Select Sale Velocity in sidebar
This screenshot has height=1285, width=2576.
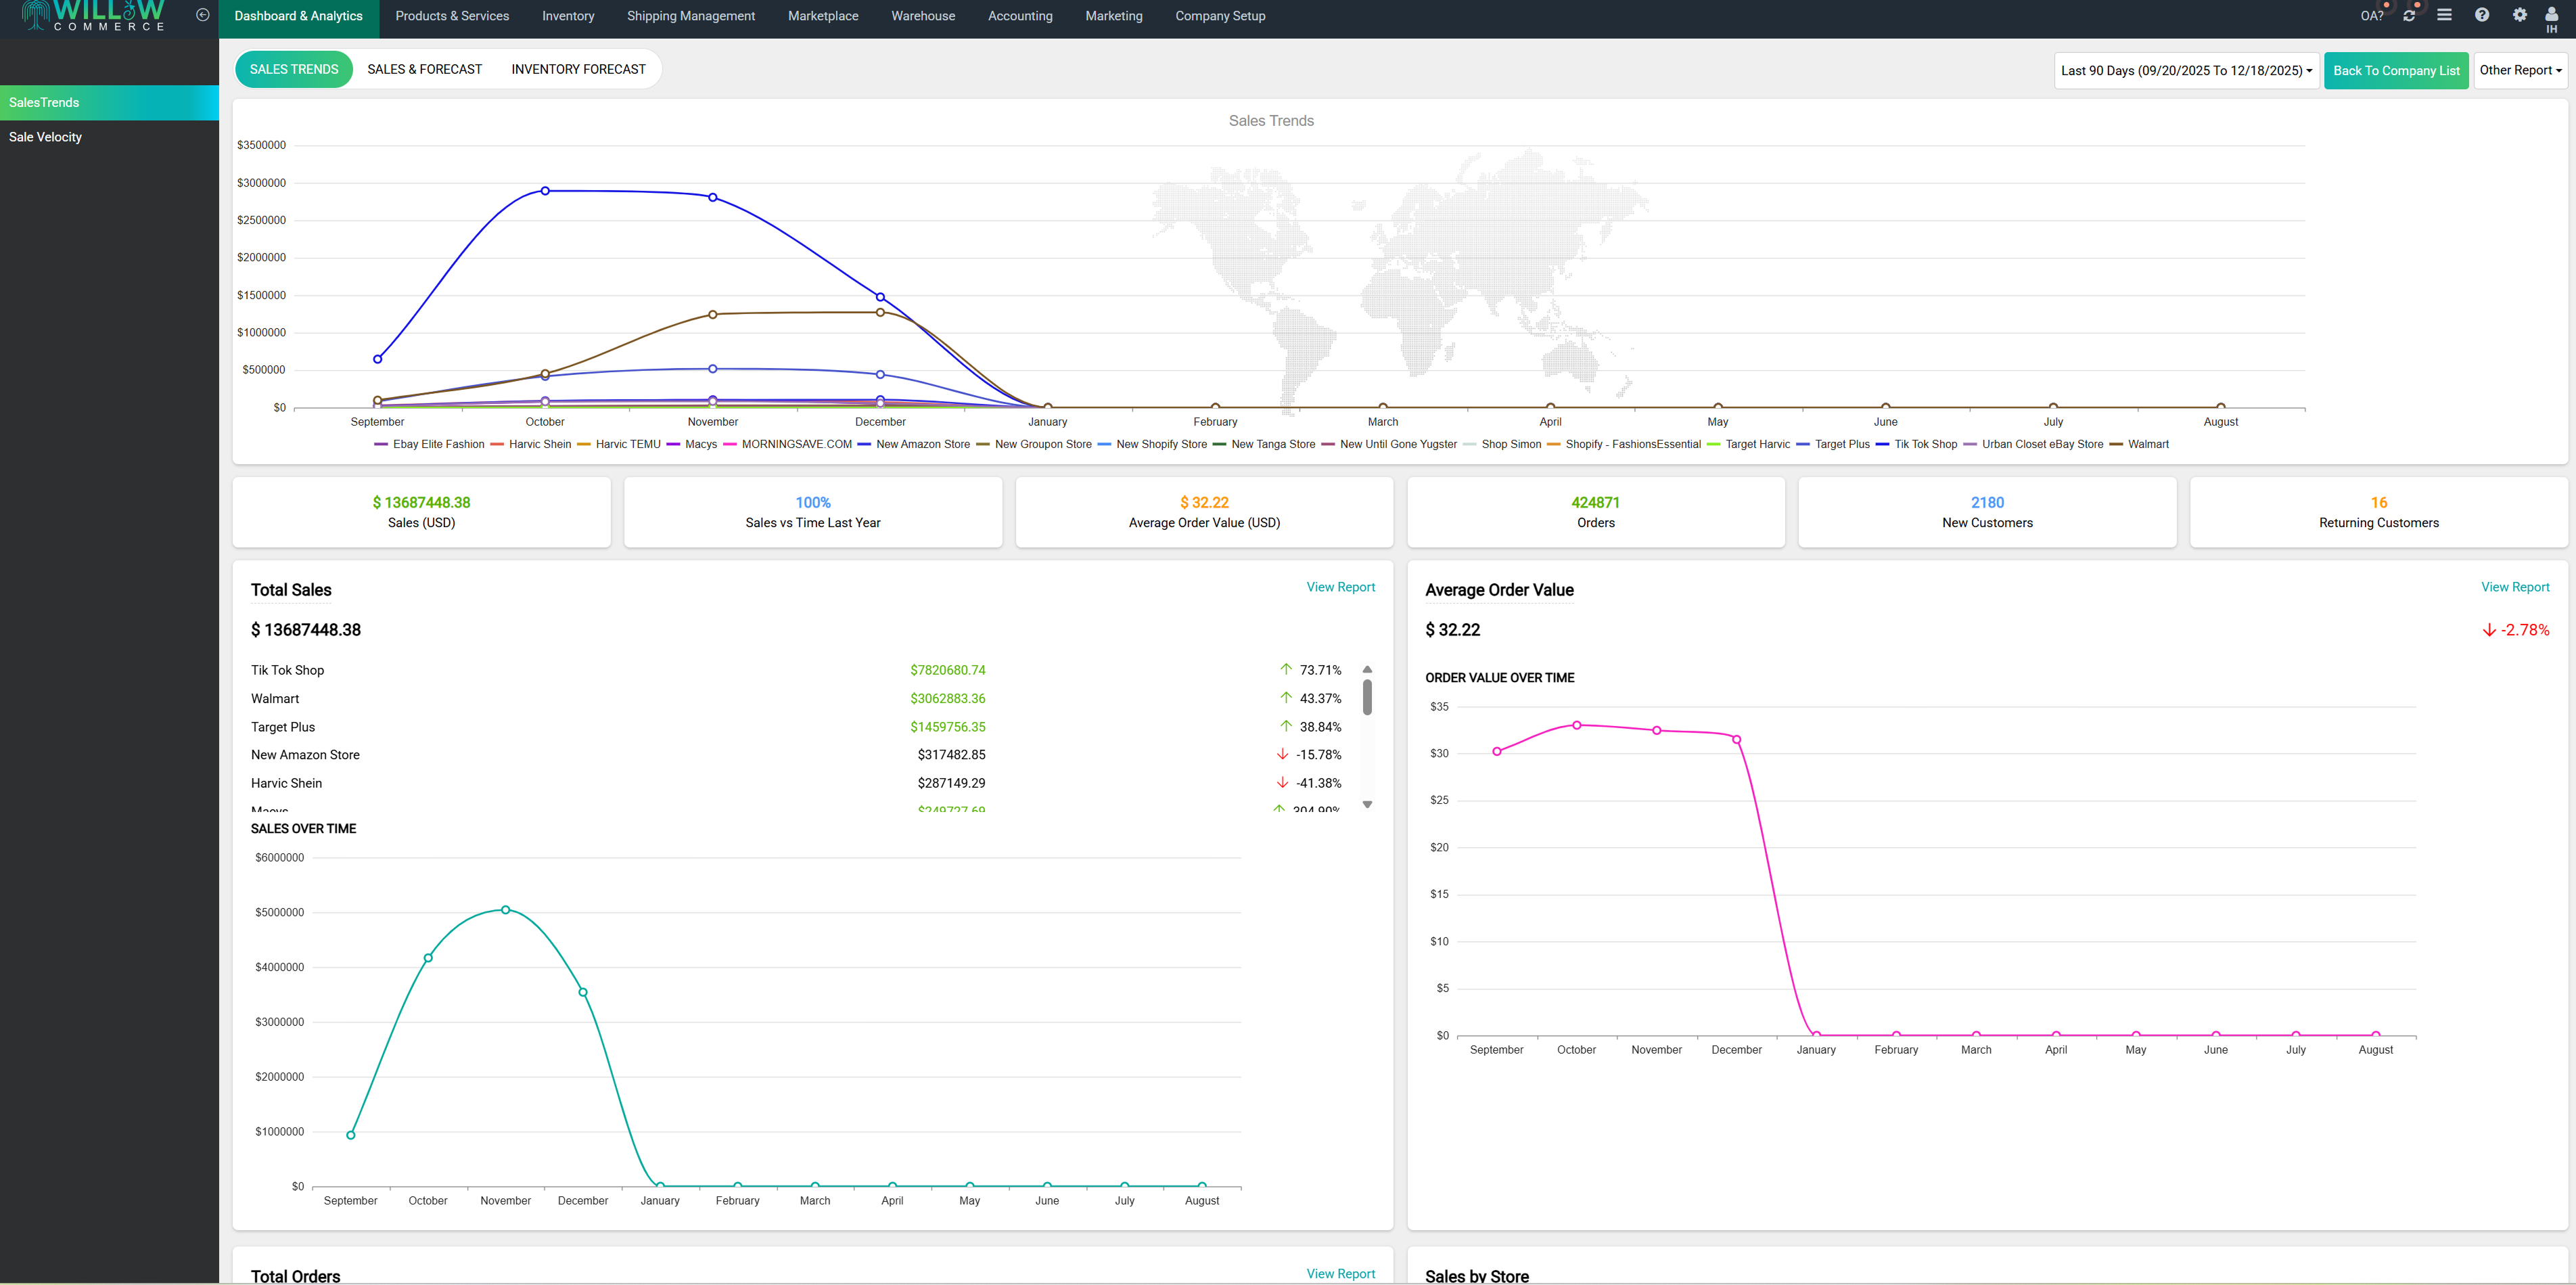click(x=46, y=137)
